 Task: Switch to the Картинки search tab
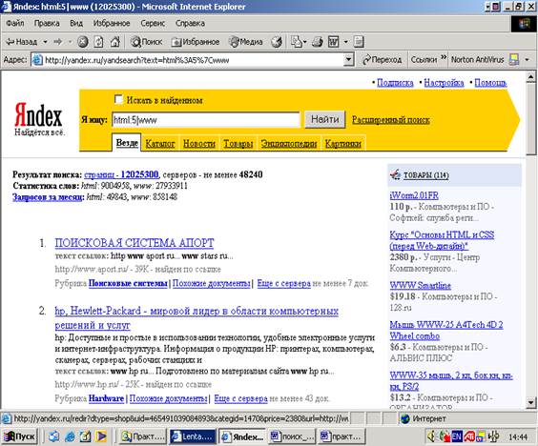pos(342,143)
